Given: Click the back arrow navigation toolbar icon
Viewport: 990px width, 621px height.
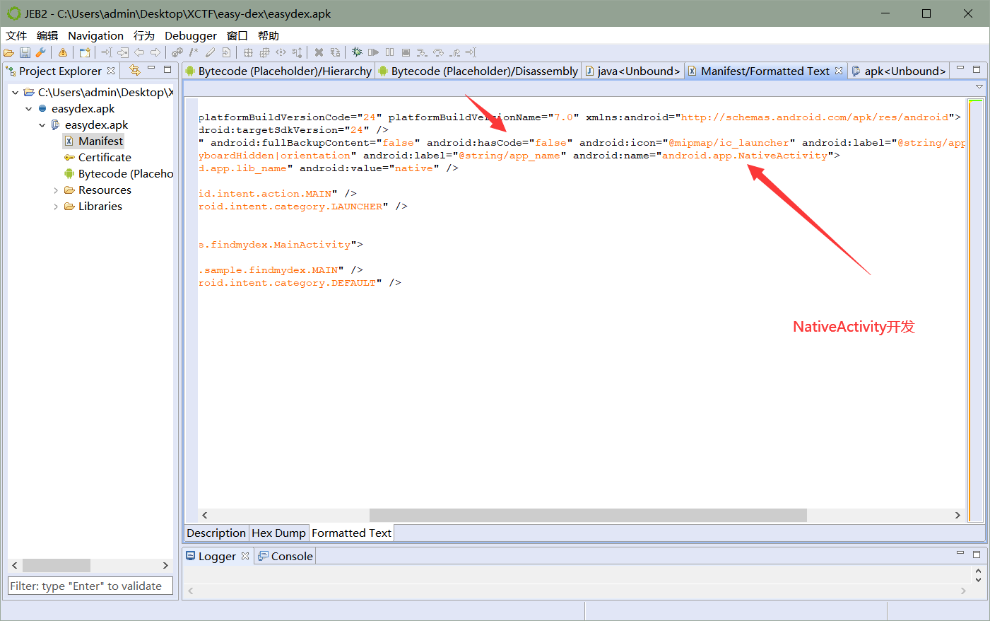Looking at the screenshot, I should pos(139,52).
